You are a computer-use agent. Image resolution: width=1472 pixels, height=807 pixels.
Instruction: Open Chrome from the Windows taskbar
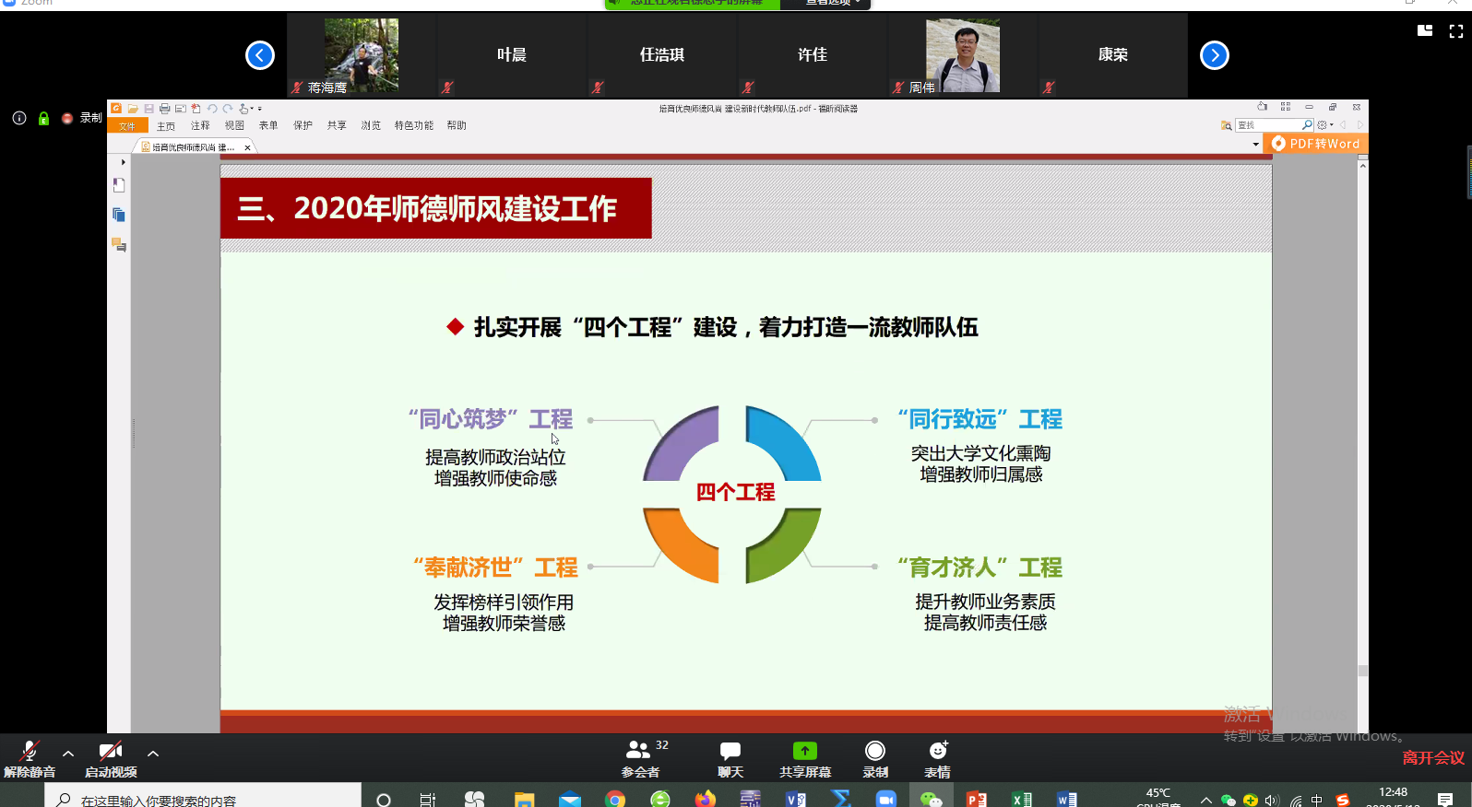(615, 799)
